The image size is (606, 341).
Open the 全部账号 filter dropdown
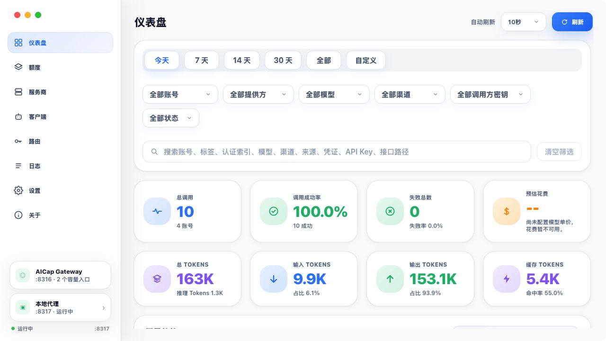180,94
